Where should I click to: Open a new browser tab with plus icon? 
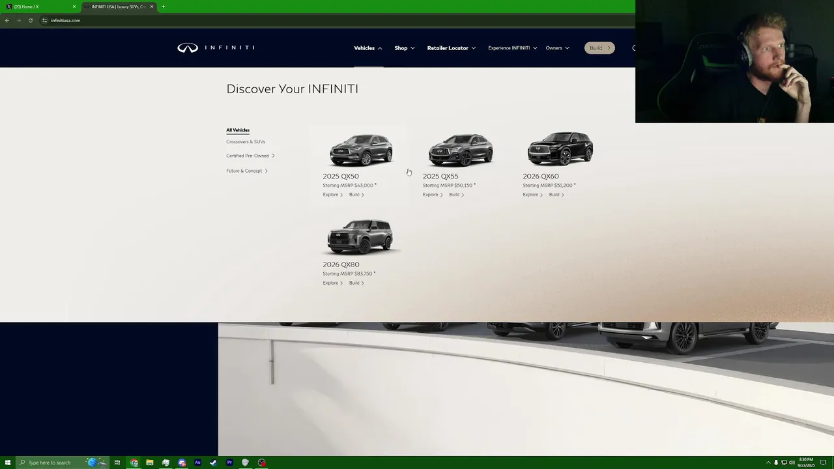(x=164, y=7)
